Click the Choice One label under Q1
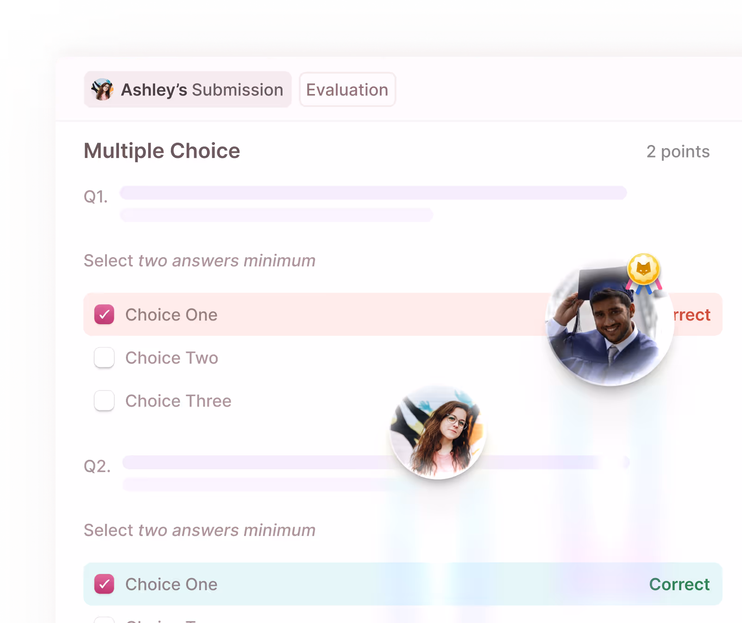Viewport: 742px width, 623px height. pos(171,315)
